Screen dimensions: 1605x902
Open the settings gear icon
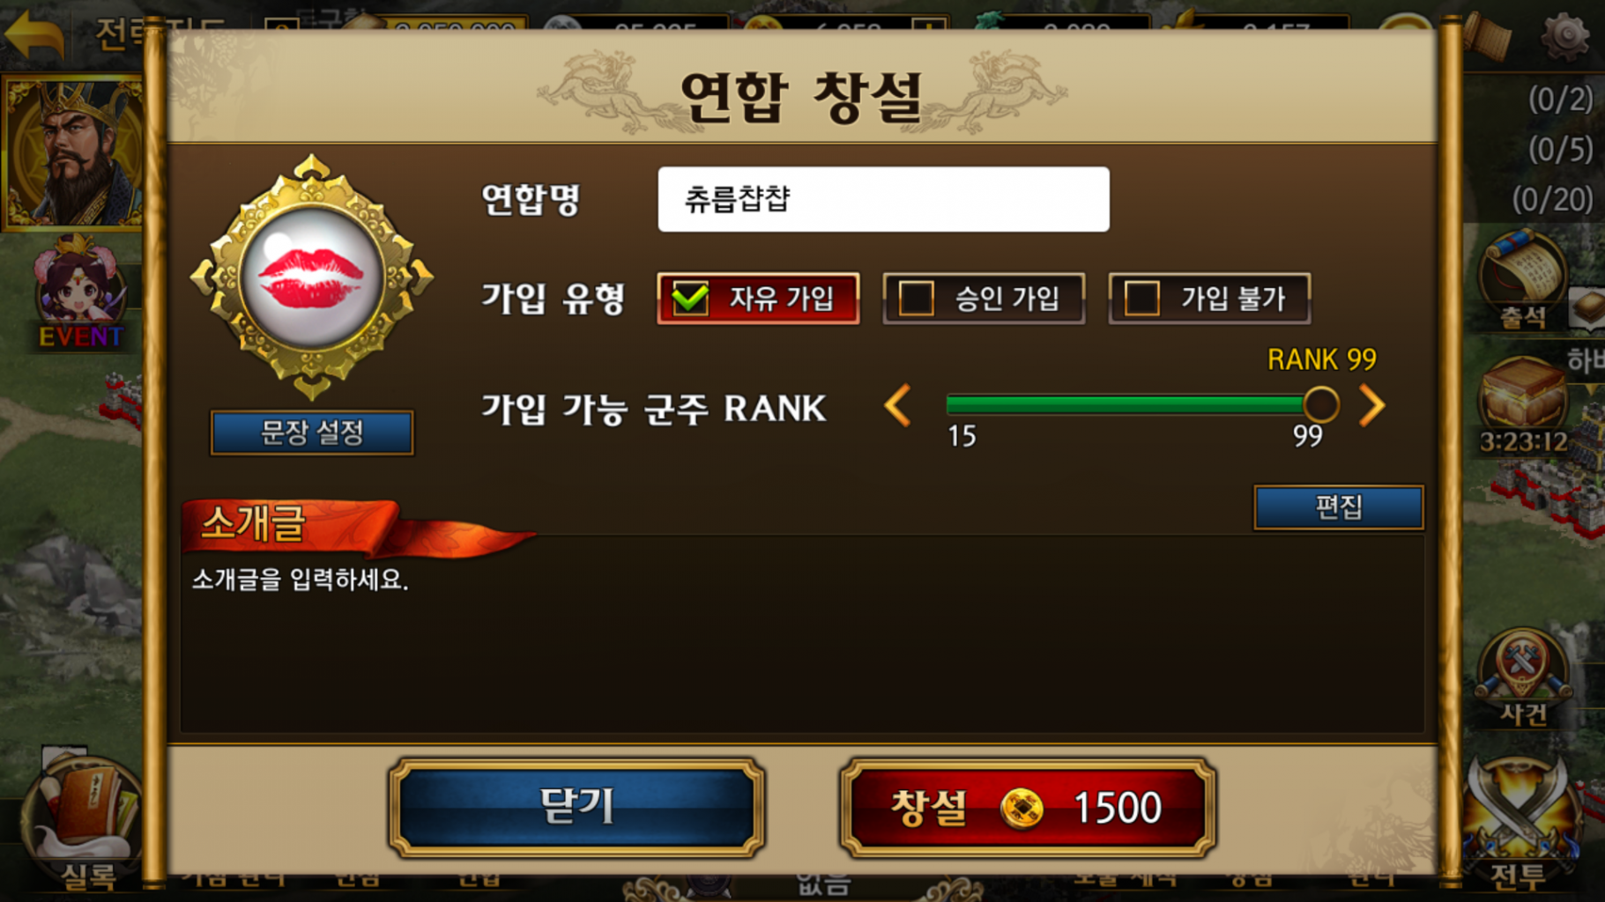[1565, 35]
